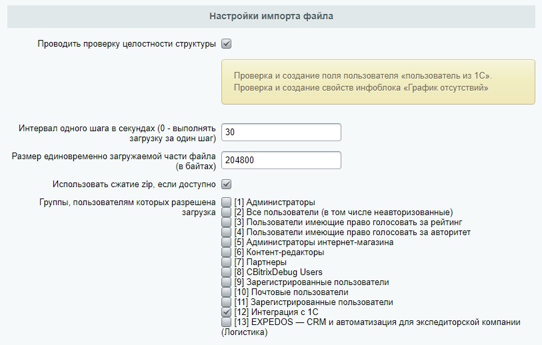The width and height of the screenshot is (542, 345).
Task: Click the Настройки импорта файла section header
Action: pos(271,15)
